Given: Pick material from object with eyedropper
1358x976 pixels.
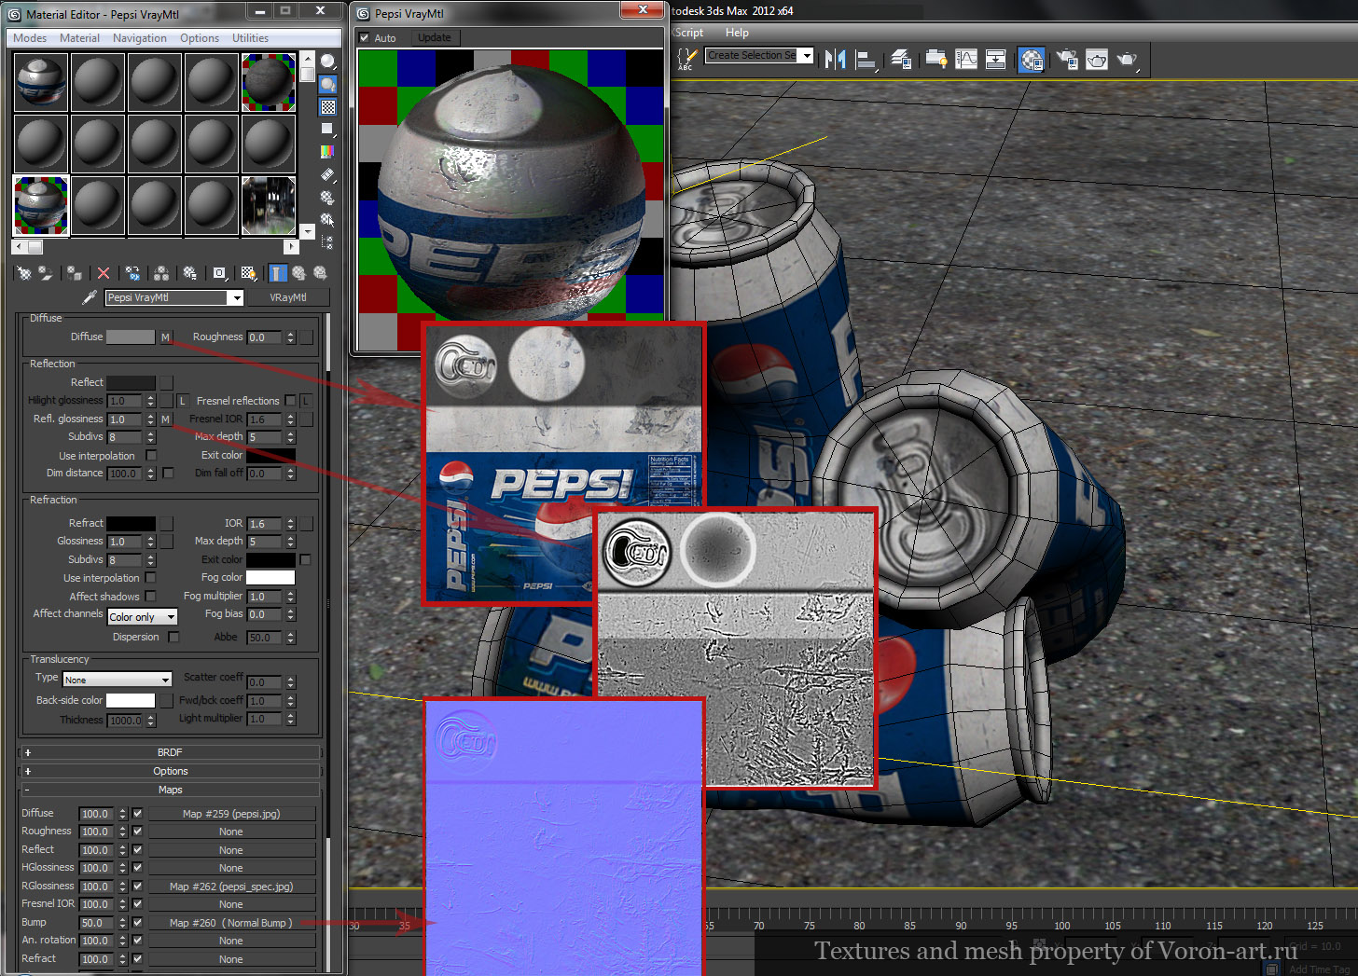Looking at the screenshot, I should [x=90, y=297].
